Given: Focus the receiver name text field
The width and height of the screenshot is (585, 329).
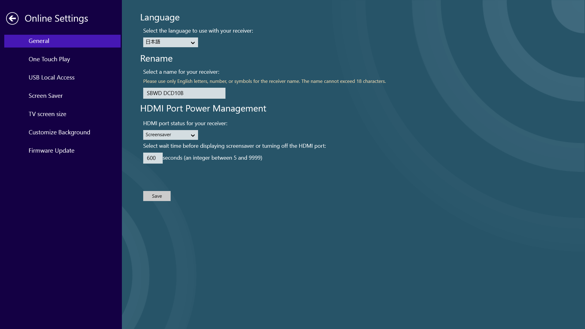Looking at the screenshot, I should tap(184, 93).
